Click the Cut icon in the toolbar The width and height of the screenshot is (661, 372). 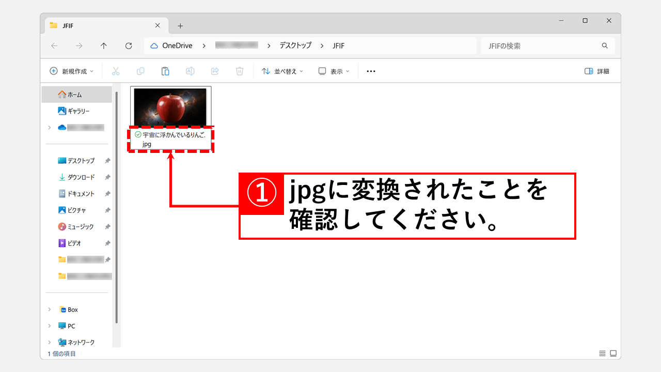(x=116, y=71)
